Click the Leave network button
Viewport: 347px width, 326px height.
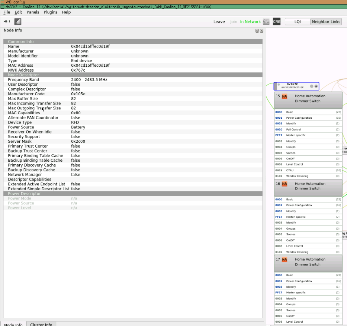[x=219, y=22]
